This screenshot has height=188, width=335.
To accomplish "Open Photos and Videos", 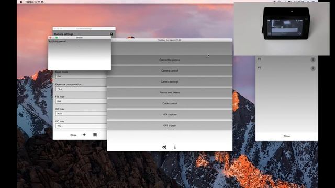I will coord(170,92).
